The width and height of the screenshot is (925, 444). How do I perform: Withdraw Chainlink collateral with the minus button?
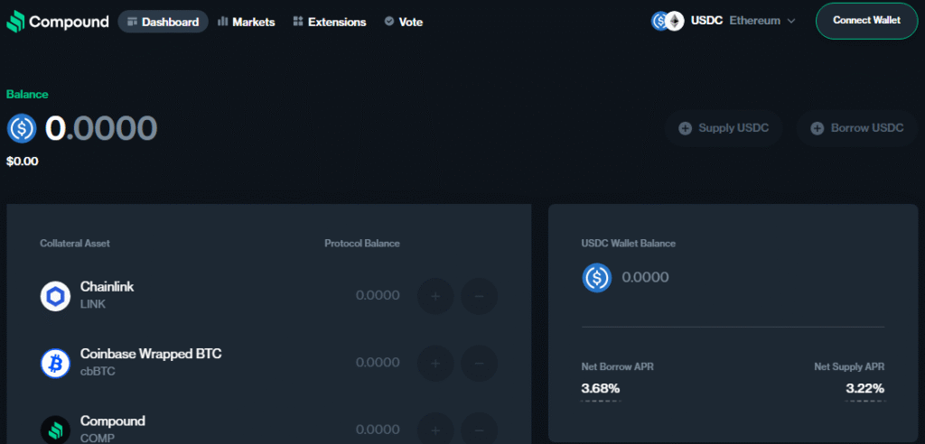click(479, 296)
